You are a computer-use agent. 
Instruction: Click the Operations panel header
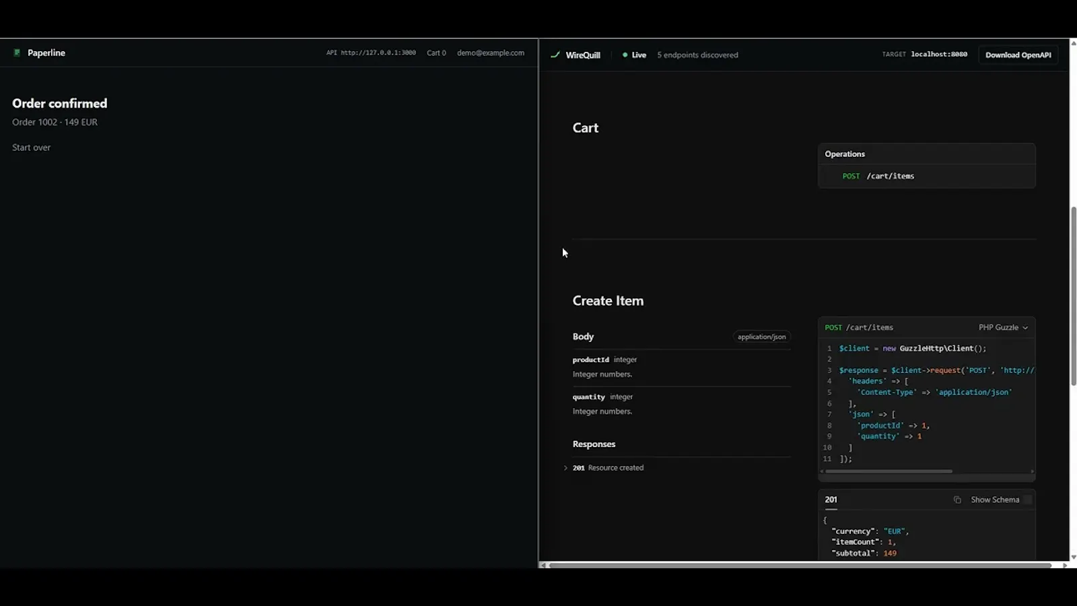pyautogui.click(x=926, y=154)
